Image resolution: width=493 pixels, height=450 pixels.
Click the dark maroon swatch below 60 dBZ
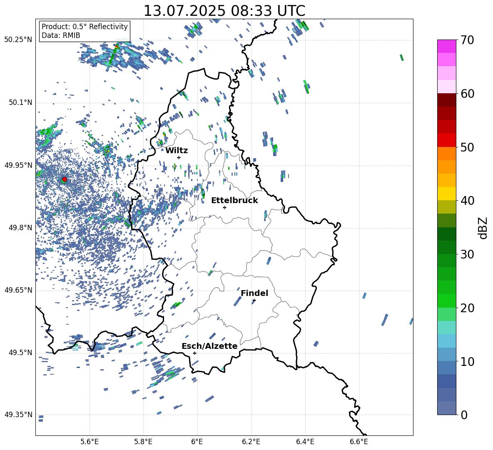tap(446, 100)
